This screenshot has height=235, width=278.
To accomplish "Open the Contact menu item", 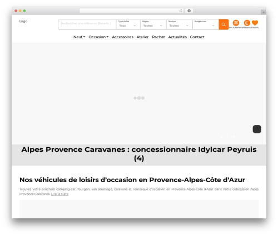I will pyautogui.click(x=197, y=37).
